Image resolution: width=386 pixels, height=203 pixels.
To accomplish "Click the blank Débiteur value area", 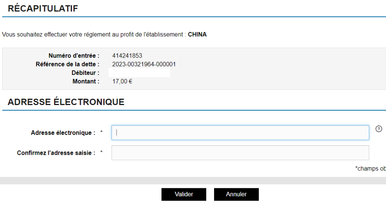I will (x=139, y=73).
